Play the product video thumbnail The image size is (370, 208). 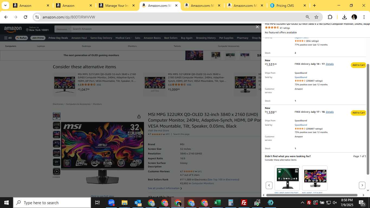[57, 171]
